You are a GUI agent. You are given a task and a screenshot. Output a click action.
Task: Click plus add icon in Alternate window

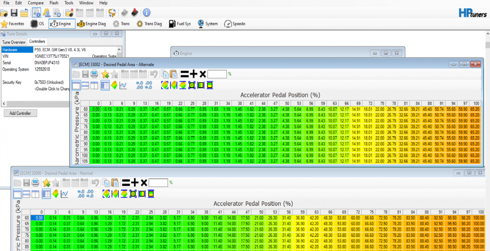[194, 74]
